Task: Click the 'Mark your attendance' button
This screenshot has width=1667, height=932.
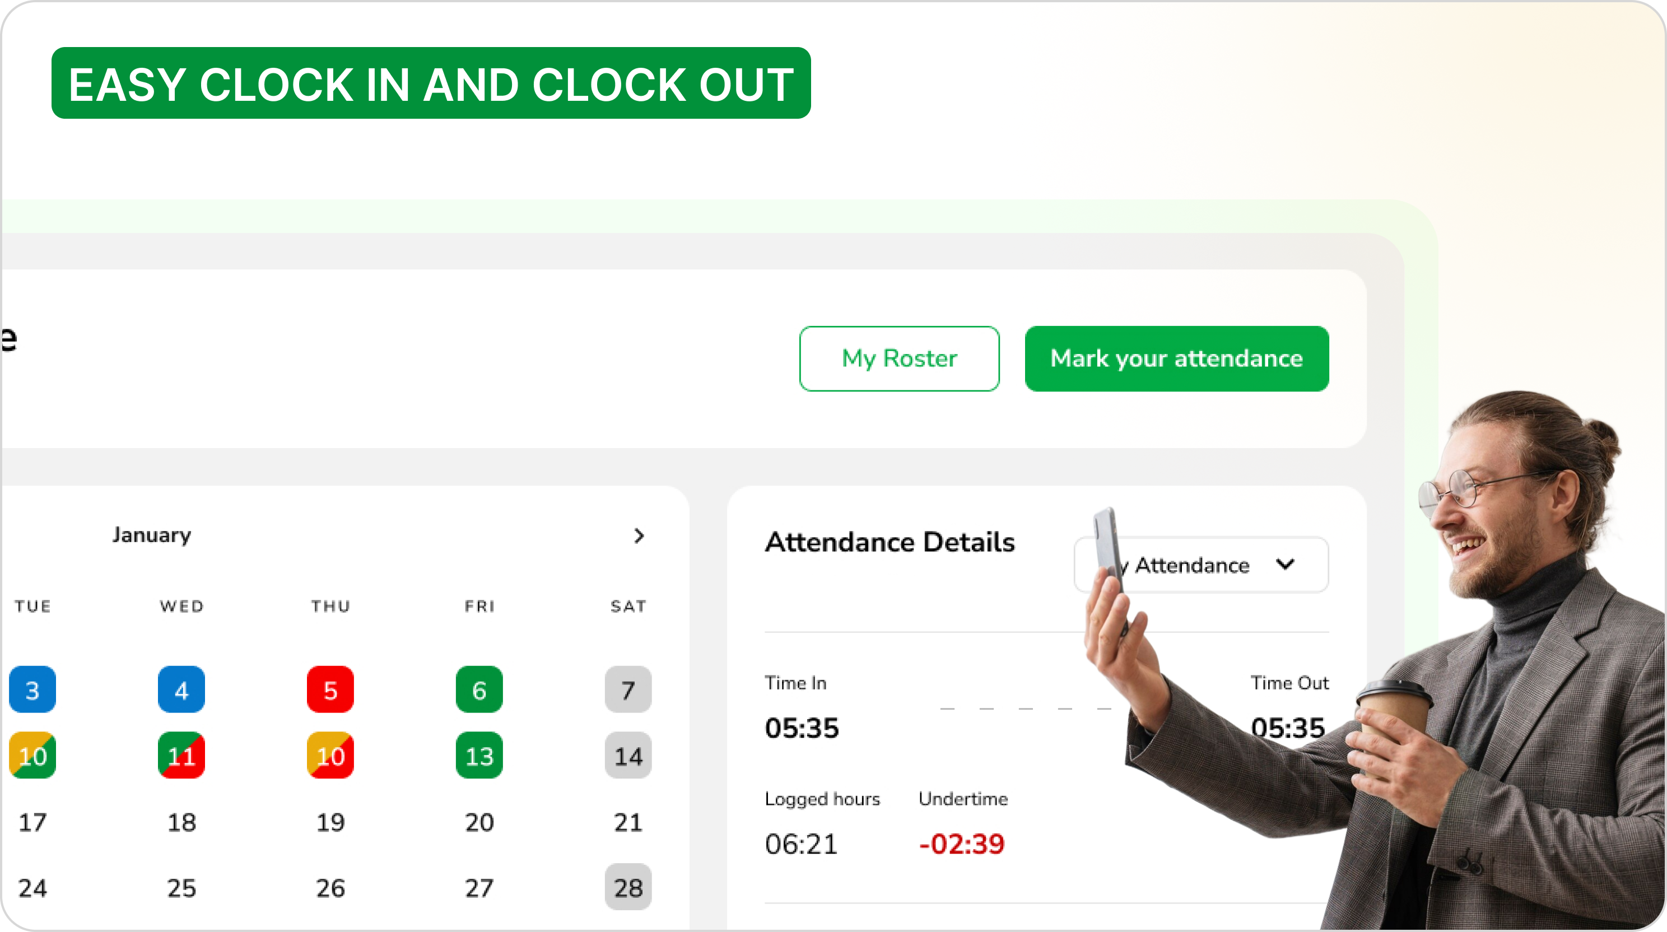Action: pyautogui.click(x=1177, y=358)
